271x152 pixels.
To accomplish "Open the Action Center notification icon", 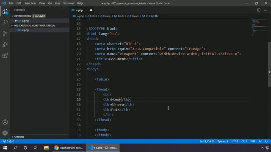I will point(268,148).
